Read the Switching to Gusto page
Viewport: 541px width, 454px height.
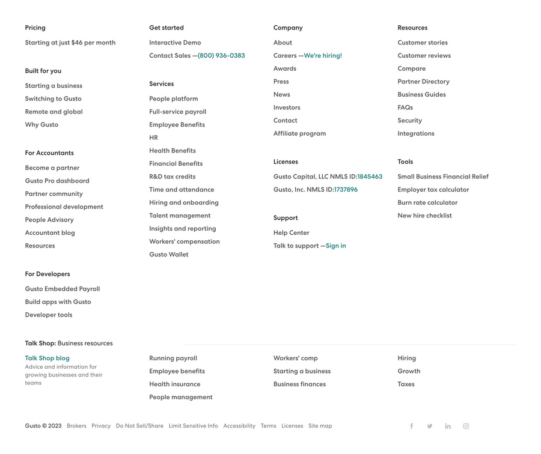click(x=53, y=98)
